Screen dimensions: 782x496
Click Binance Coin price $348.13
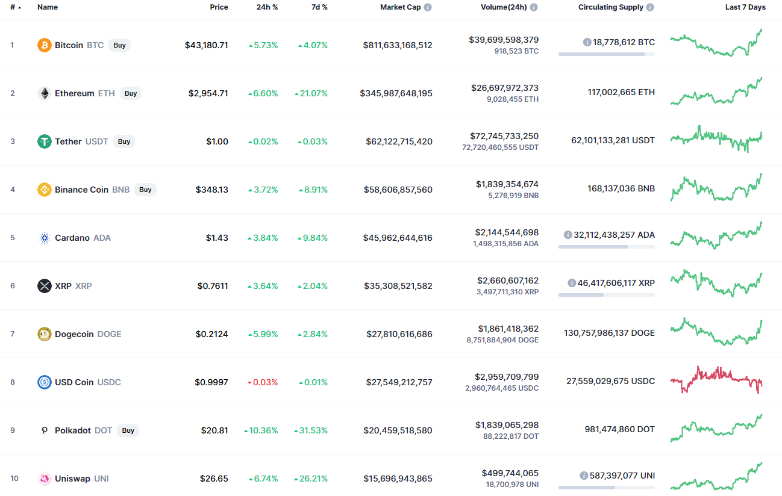click(212, 190)
